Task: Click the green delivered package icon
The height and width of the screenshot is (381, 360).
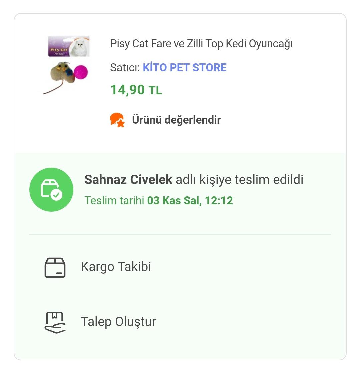Action: coord(51,190)
